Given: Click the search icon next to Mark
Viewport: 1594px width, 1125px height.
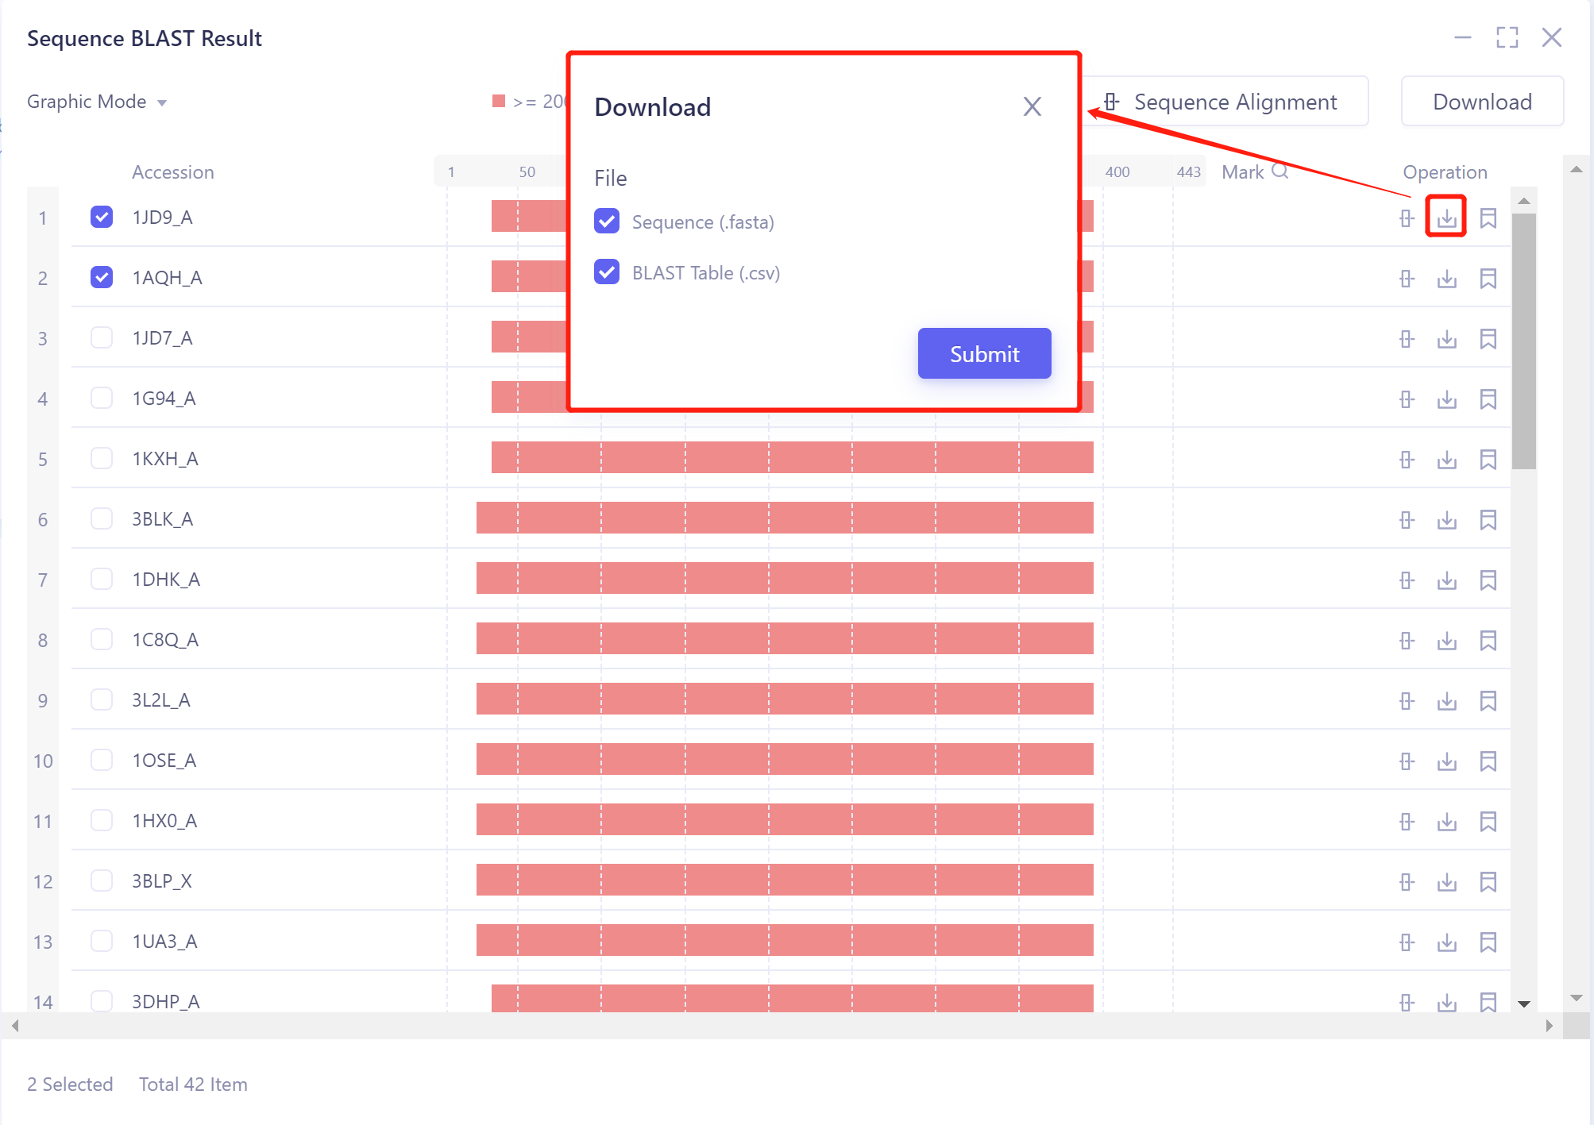Looking at the screenshot, I should pyautogui.click(x=1279, y=171).
